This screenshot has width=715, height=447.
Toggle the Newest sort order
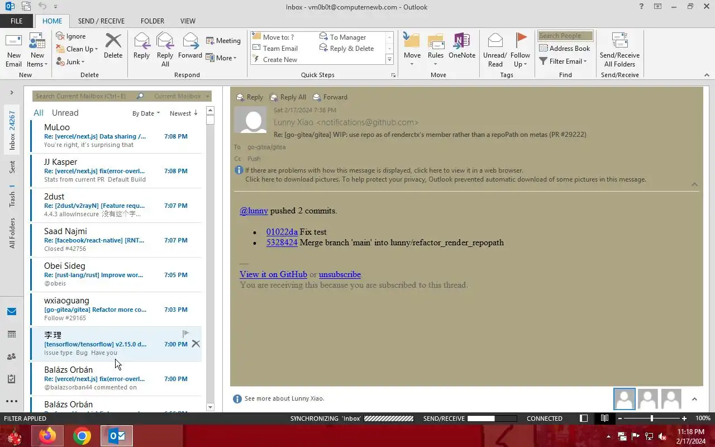184,113
